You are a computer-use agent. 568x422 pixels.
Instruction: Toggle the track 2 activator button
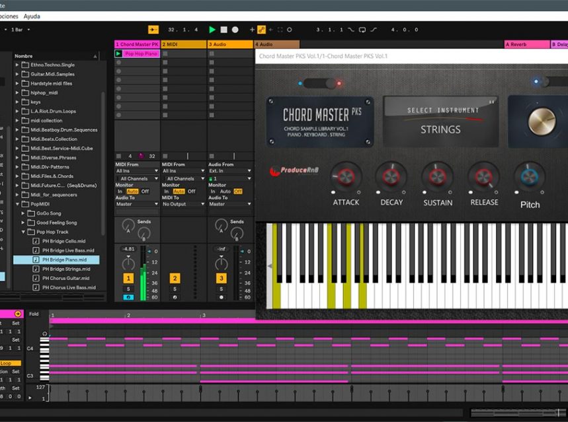click(175, 278)
